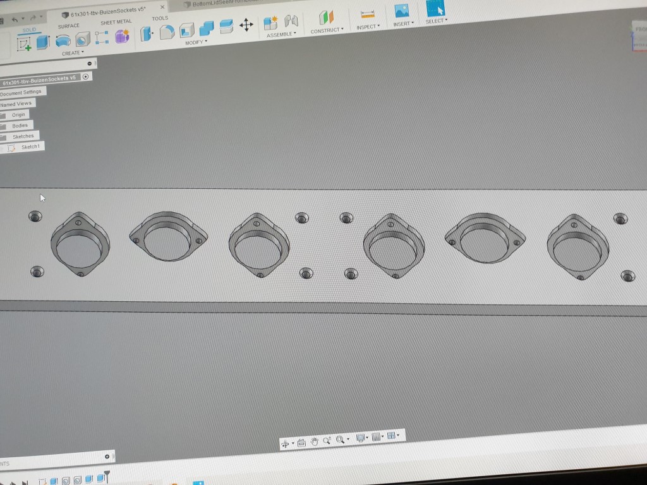Select the Move/Copy arrows tool

tap(246, 25)
